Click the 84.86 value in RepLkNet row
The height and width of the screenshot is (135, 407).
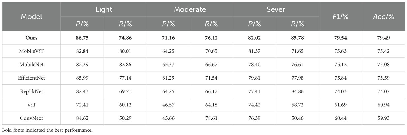point(297,91)
